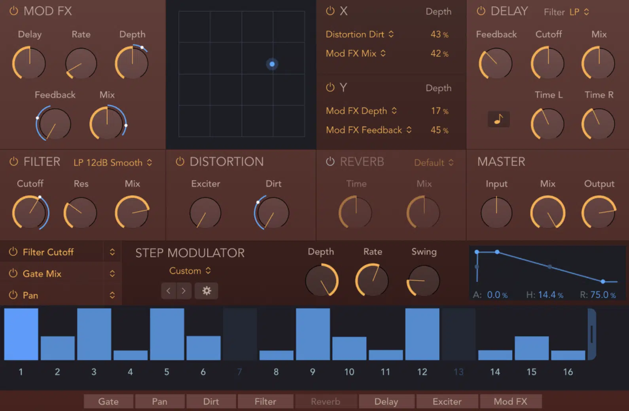Viewport: 629px width, 411px height.
Task: Open the Gate Mix target chooser arrows
Action: pos(112,273)
